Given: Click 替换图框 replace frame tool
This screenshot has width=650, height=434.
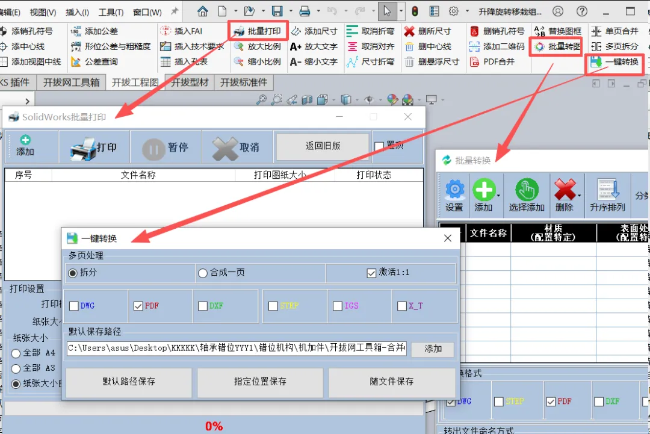Looking at the screenshot, I should [x=557, y=31].
